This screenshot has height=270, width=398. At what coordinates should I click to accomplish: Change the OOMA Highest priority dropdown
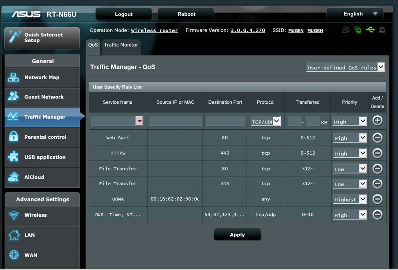tap(350, 199)
